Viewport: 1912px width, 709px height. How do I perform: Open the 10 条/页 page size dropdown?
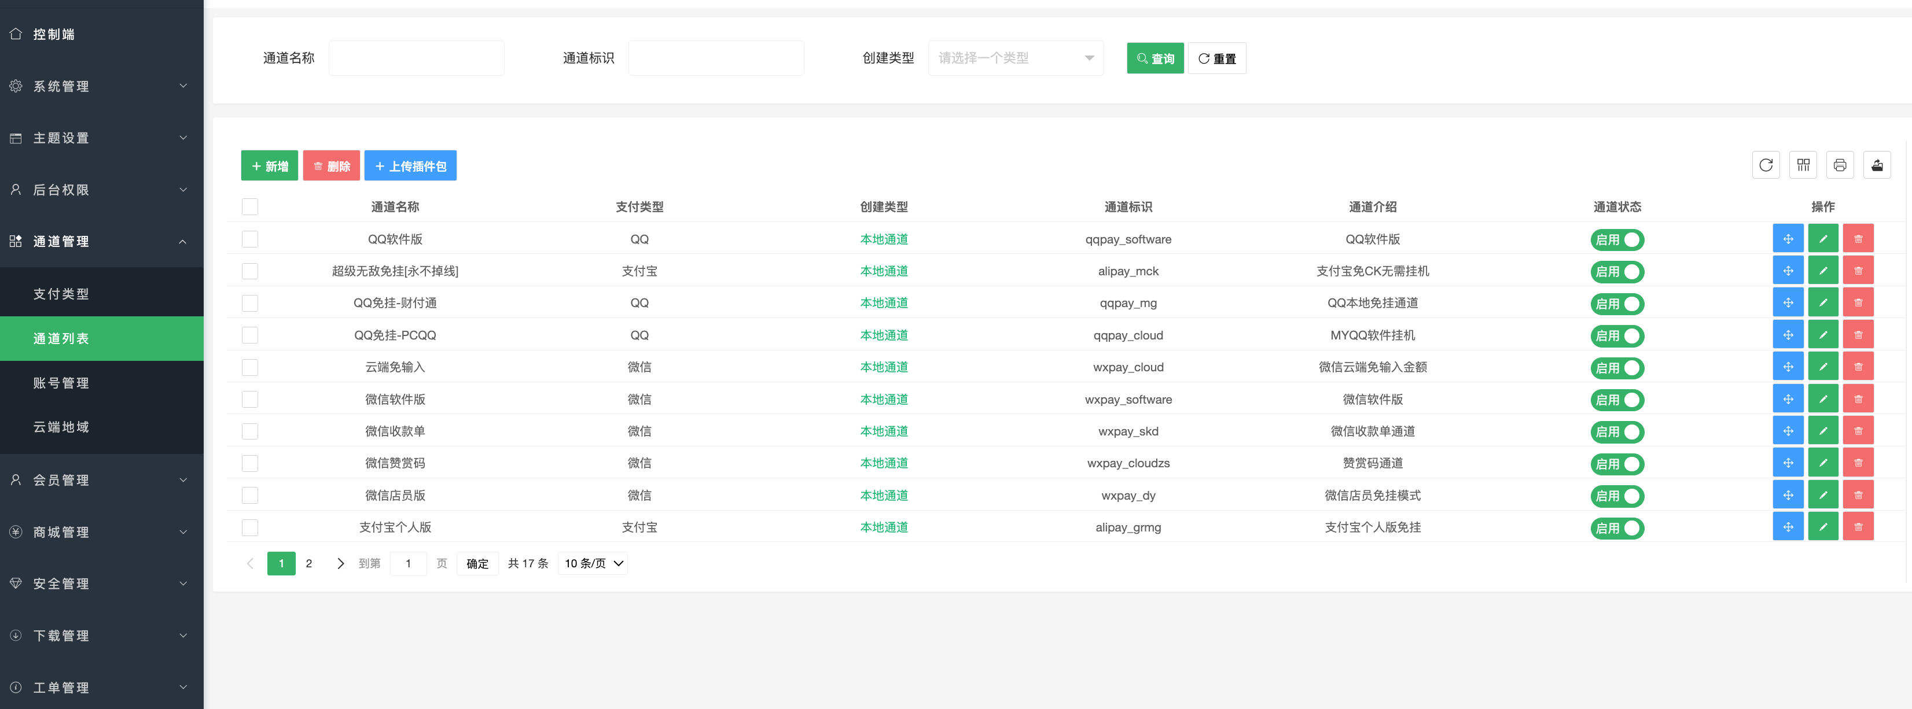[591, 563]
